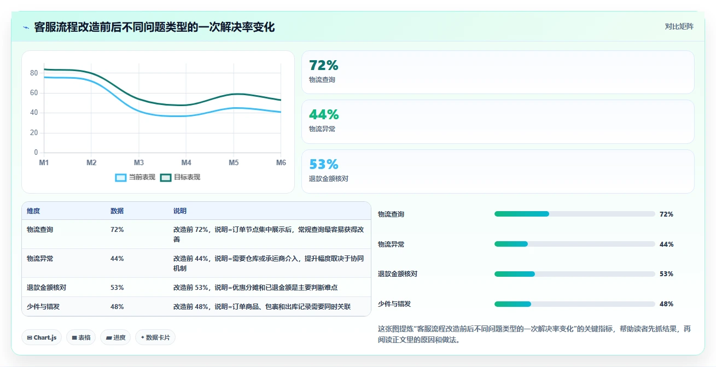716x367 pixels.
Task: Click the M1 axis label
Action: pos(44,162)
